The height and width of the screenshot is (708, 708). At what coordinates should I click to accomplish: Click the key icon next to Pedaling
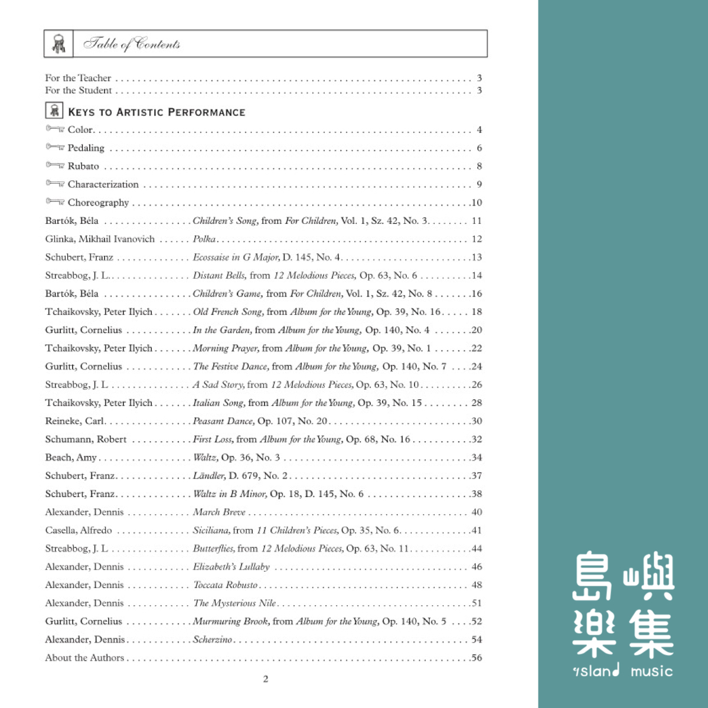55,147
